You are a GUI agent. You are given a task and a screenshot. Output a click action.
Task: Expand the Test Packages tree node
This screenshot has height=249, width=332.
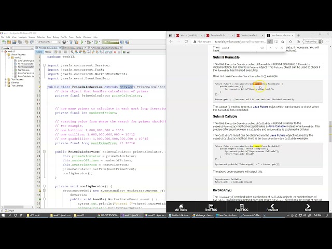click(x=6, y=79)
